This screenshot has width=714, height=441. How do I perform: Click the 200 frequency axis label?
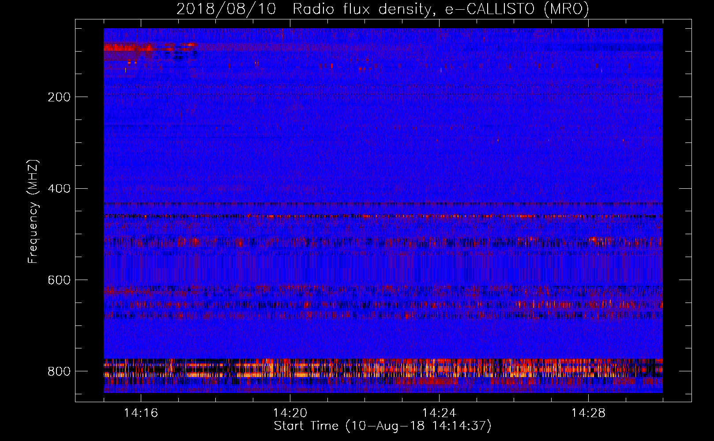59,97
